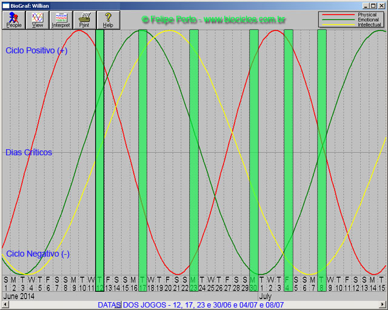Click day 20 of June on the axis
Image resolution: width=388 pixels, height=310 pixels.
coord(168,288)
